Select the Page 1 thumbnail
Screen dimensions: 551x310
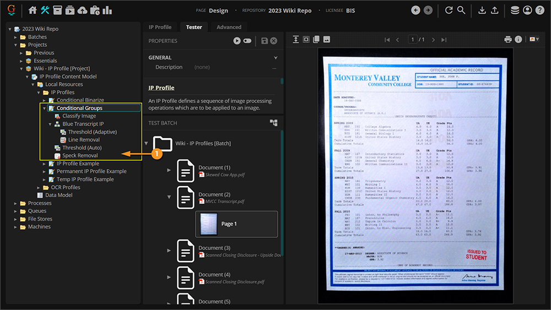236,224
